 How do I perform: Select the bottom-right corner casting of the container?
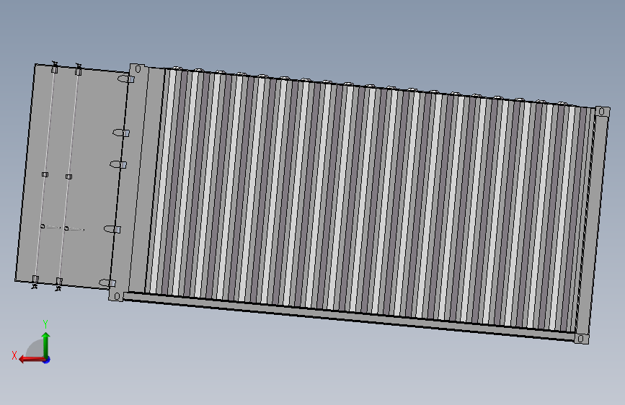tap(582, 339)
